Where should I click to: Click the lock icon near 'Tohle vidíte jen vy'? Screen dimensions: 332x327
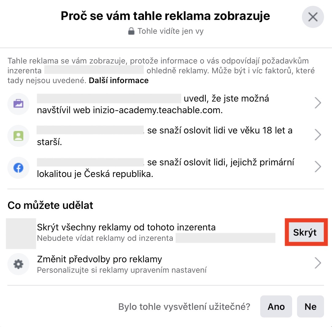pos(131,31)
